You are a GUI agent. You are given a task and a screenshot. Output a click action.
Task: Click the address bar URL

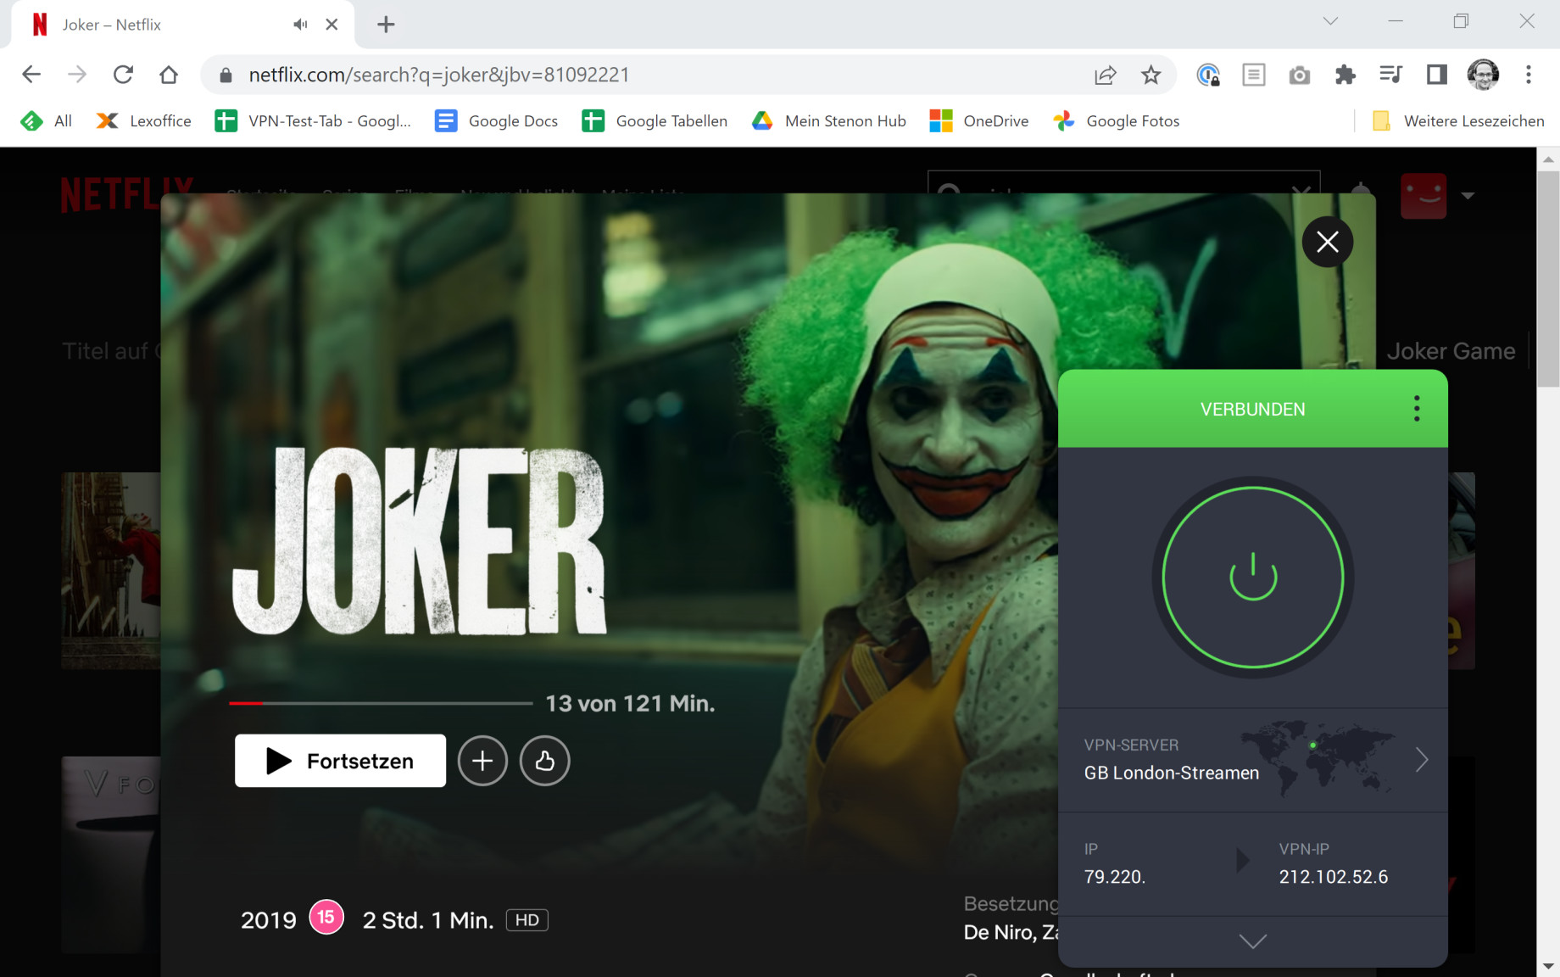[x=439, y=75]
